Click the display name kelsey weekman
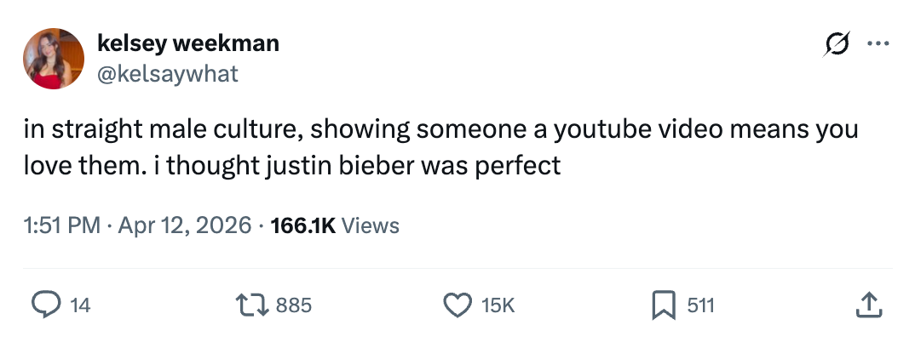This screenshot has width=915, height=342. pyautogui.click(x=188, y=43)
